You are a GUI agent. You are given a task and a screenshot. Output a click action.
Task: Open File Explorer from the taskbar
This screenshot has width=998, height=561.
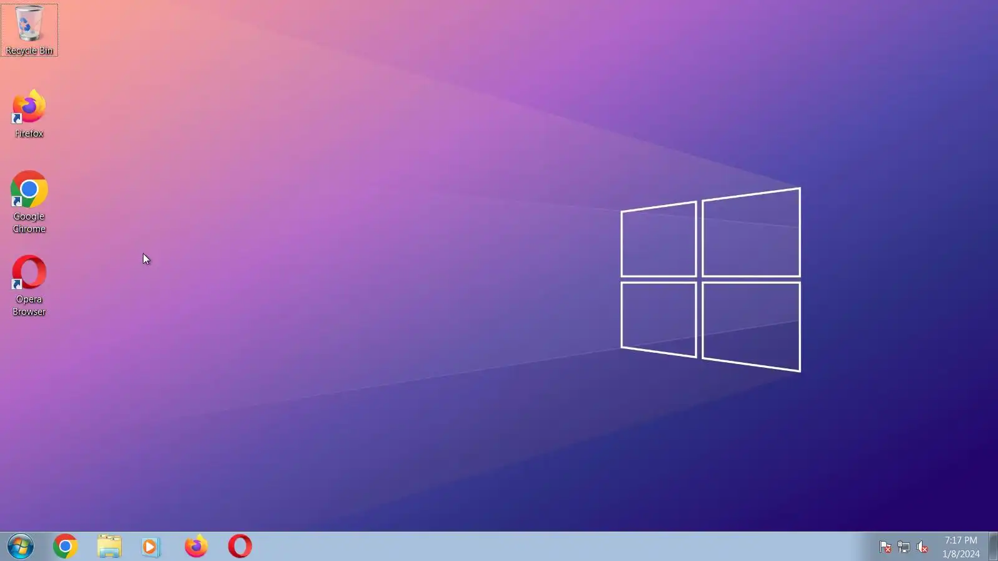(109, 547)
